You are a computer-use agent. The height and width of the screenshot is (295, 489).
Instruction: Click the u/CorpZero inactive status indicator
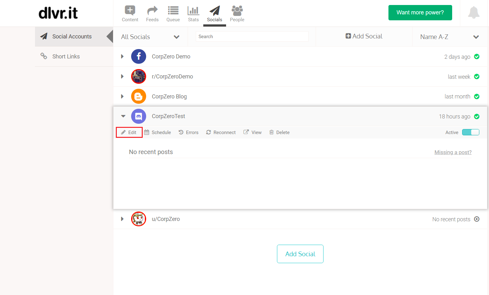pos(477,219)
